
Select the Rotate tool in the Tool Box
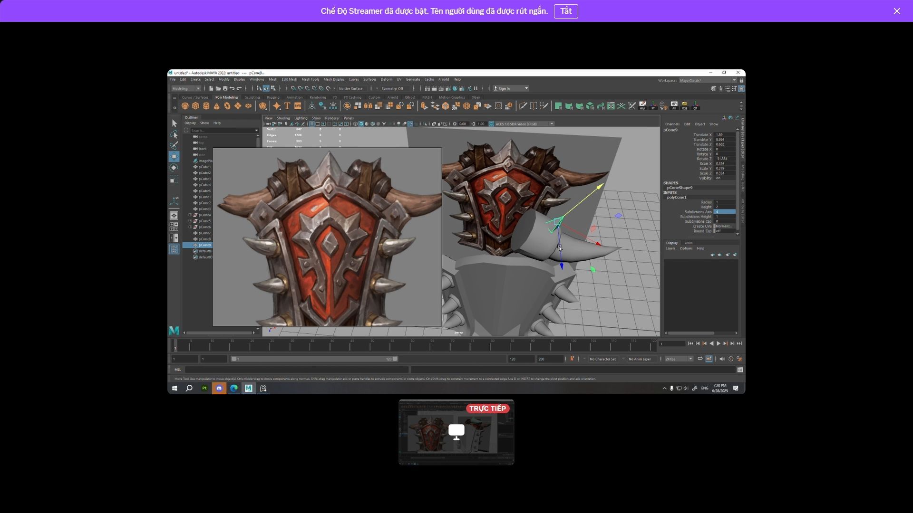174,168
